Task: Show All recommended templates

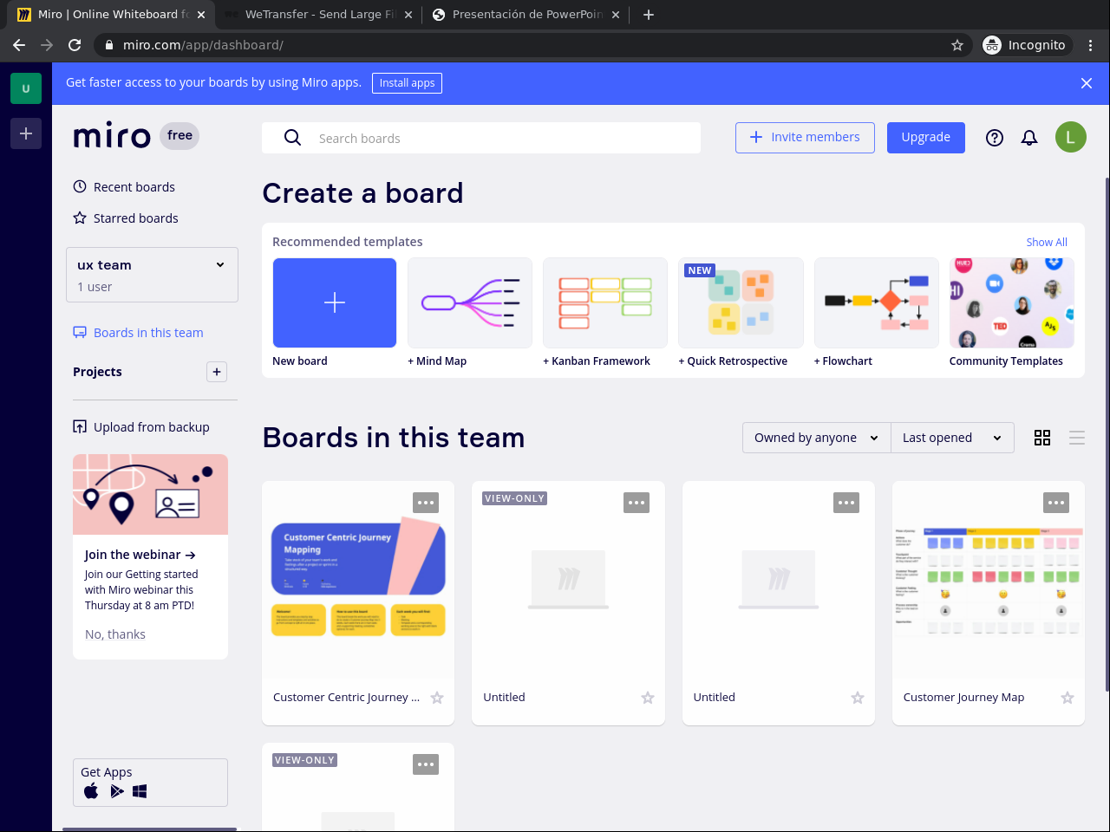Action: (x=1047, y=243)
